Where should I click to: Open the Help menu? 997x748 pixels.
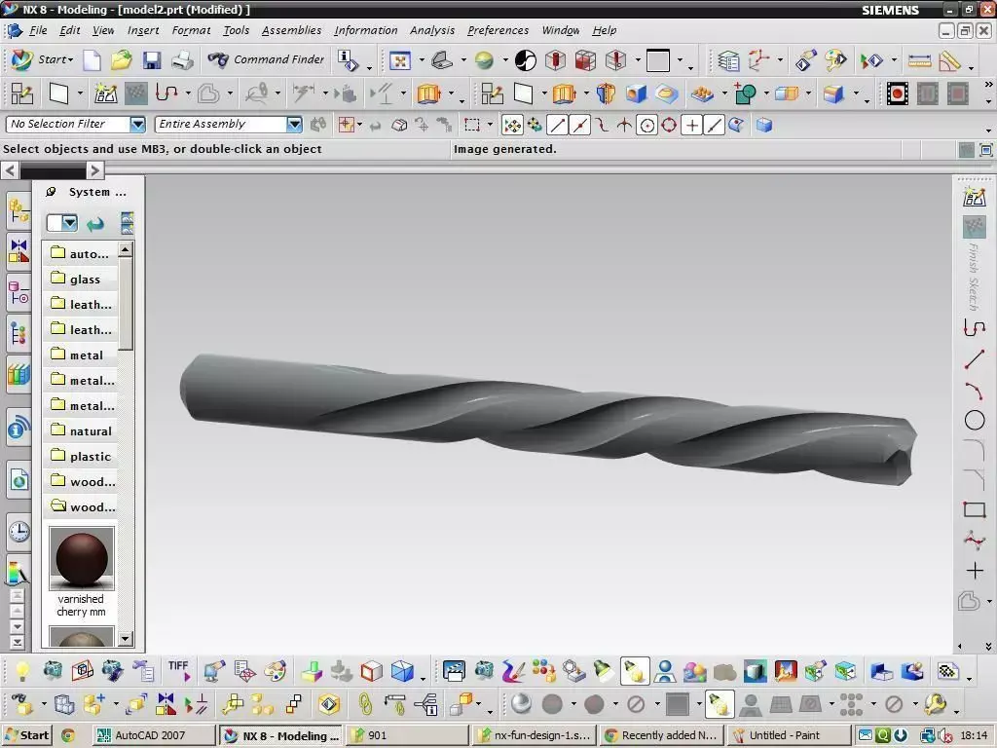pyautogui.click(x=604, y=30)
